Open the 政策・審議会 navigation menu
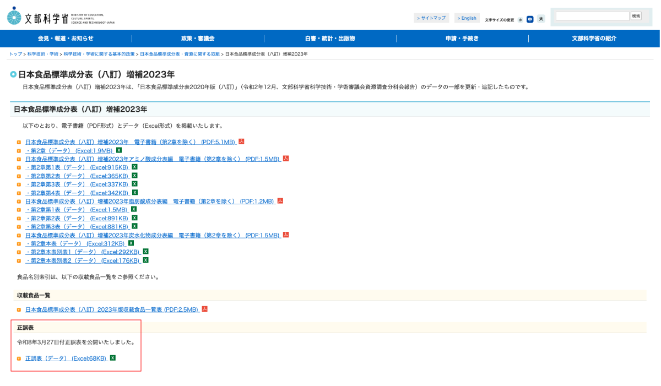This screenshot has height=386, width=661. pos(198,39)
